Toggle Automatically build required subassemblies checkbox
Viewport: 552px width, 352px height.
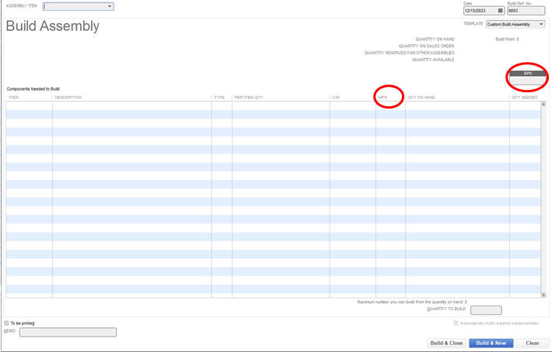coord(456,323)
